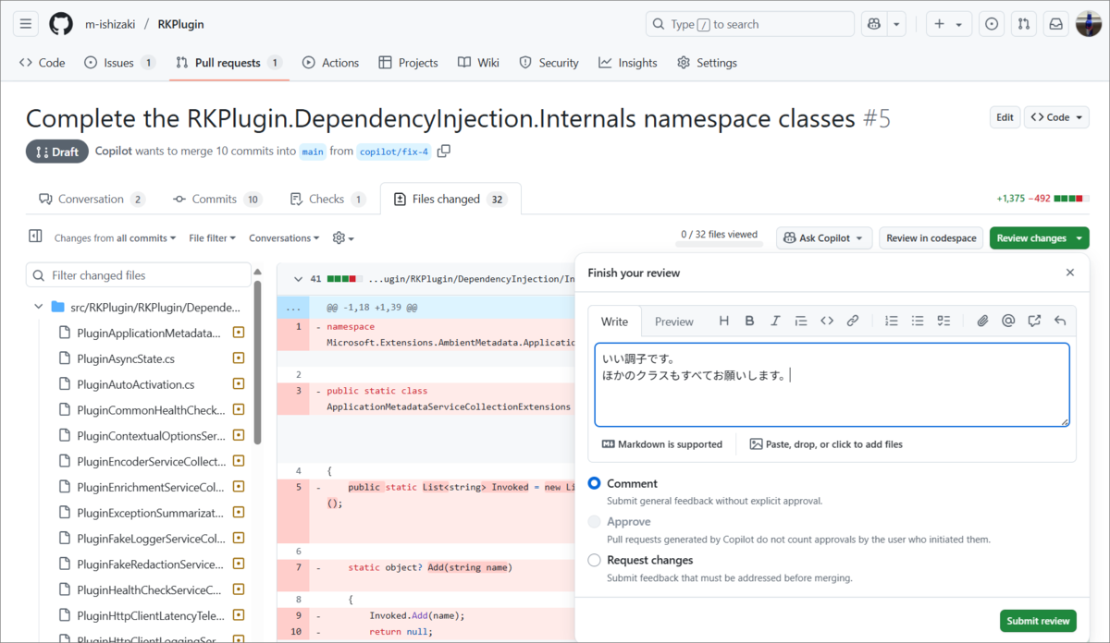Open Copilot chat icon in header
The width and height of the screenshot is (1110, 643).
[874, 24]
